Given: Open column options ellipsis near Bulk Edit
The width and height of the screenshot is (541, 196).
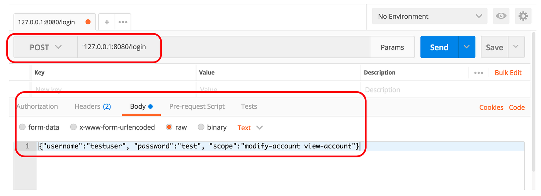Looking at the screenshot, I should pos(478,73).
